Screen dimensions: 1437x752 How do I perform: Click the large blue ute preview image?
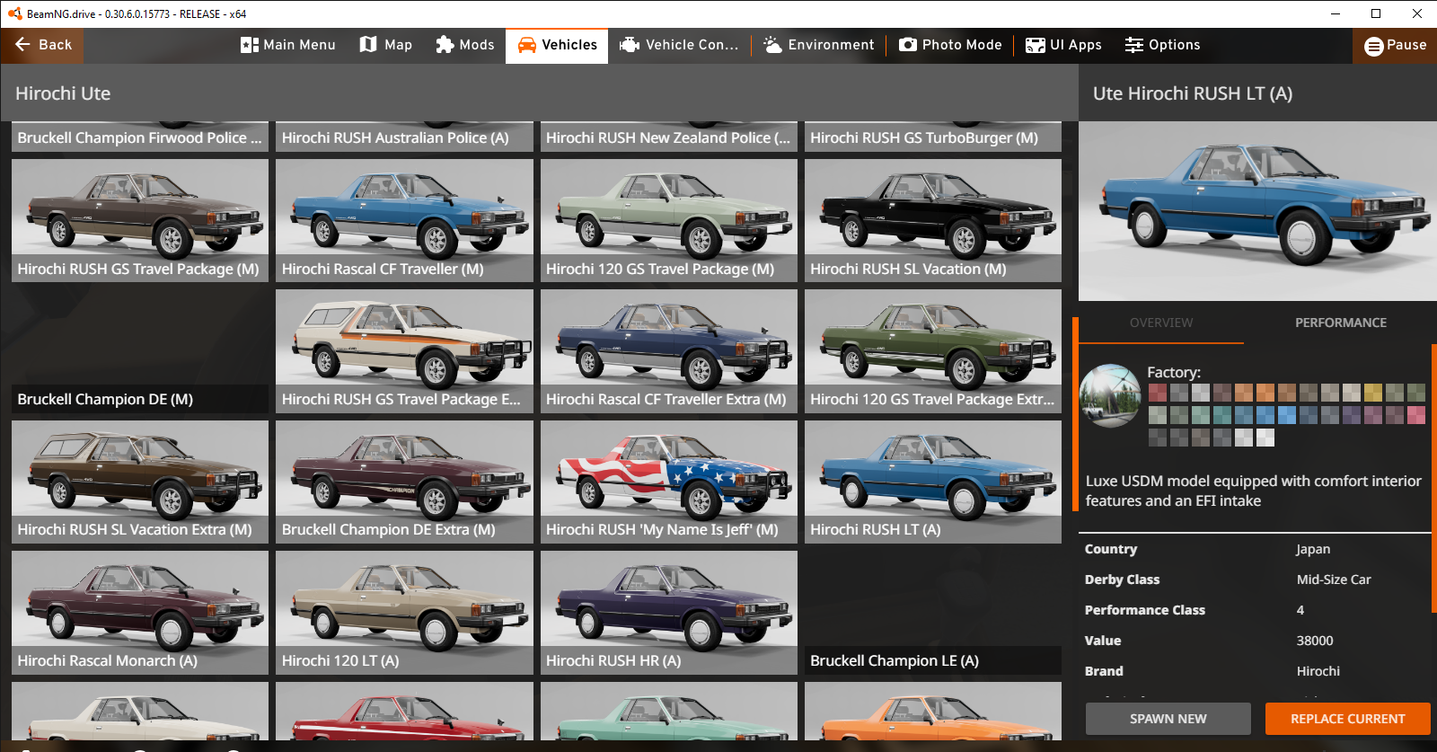tap(1257, 211)
